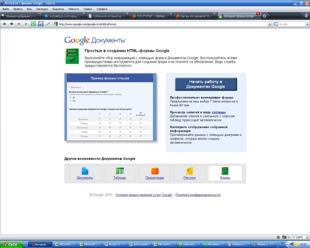Select the Да radio button in the sample form
This screenshot has height=248, width=310.
click(x=71, y=98)
